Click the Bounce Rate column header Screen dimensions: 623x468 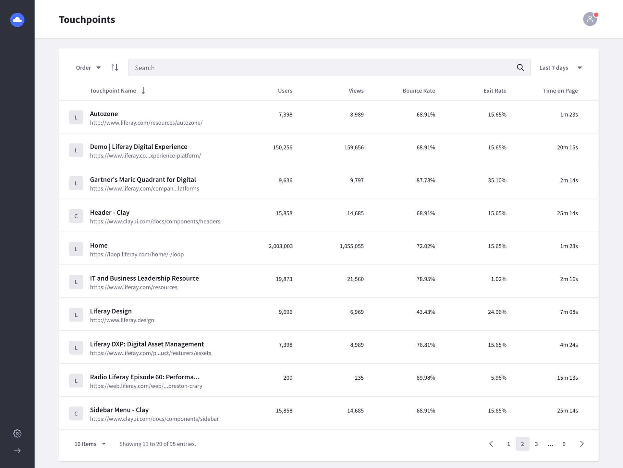pos(419,91)
